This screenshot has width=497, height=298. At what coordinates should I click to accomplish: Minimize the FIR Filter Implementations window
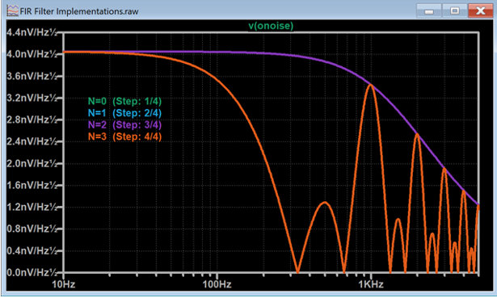pos(429,11)
